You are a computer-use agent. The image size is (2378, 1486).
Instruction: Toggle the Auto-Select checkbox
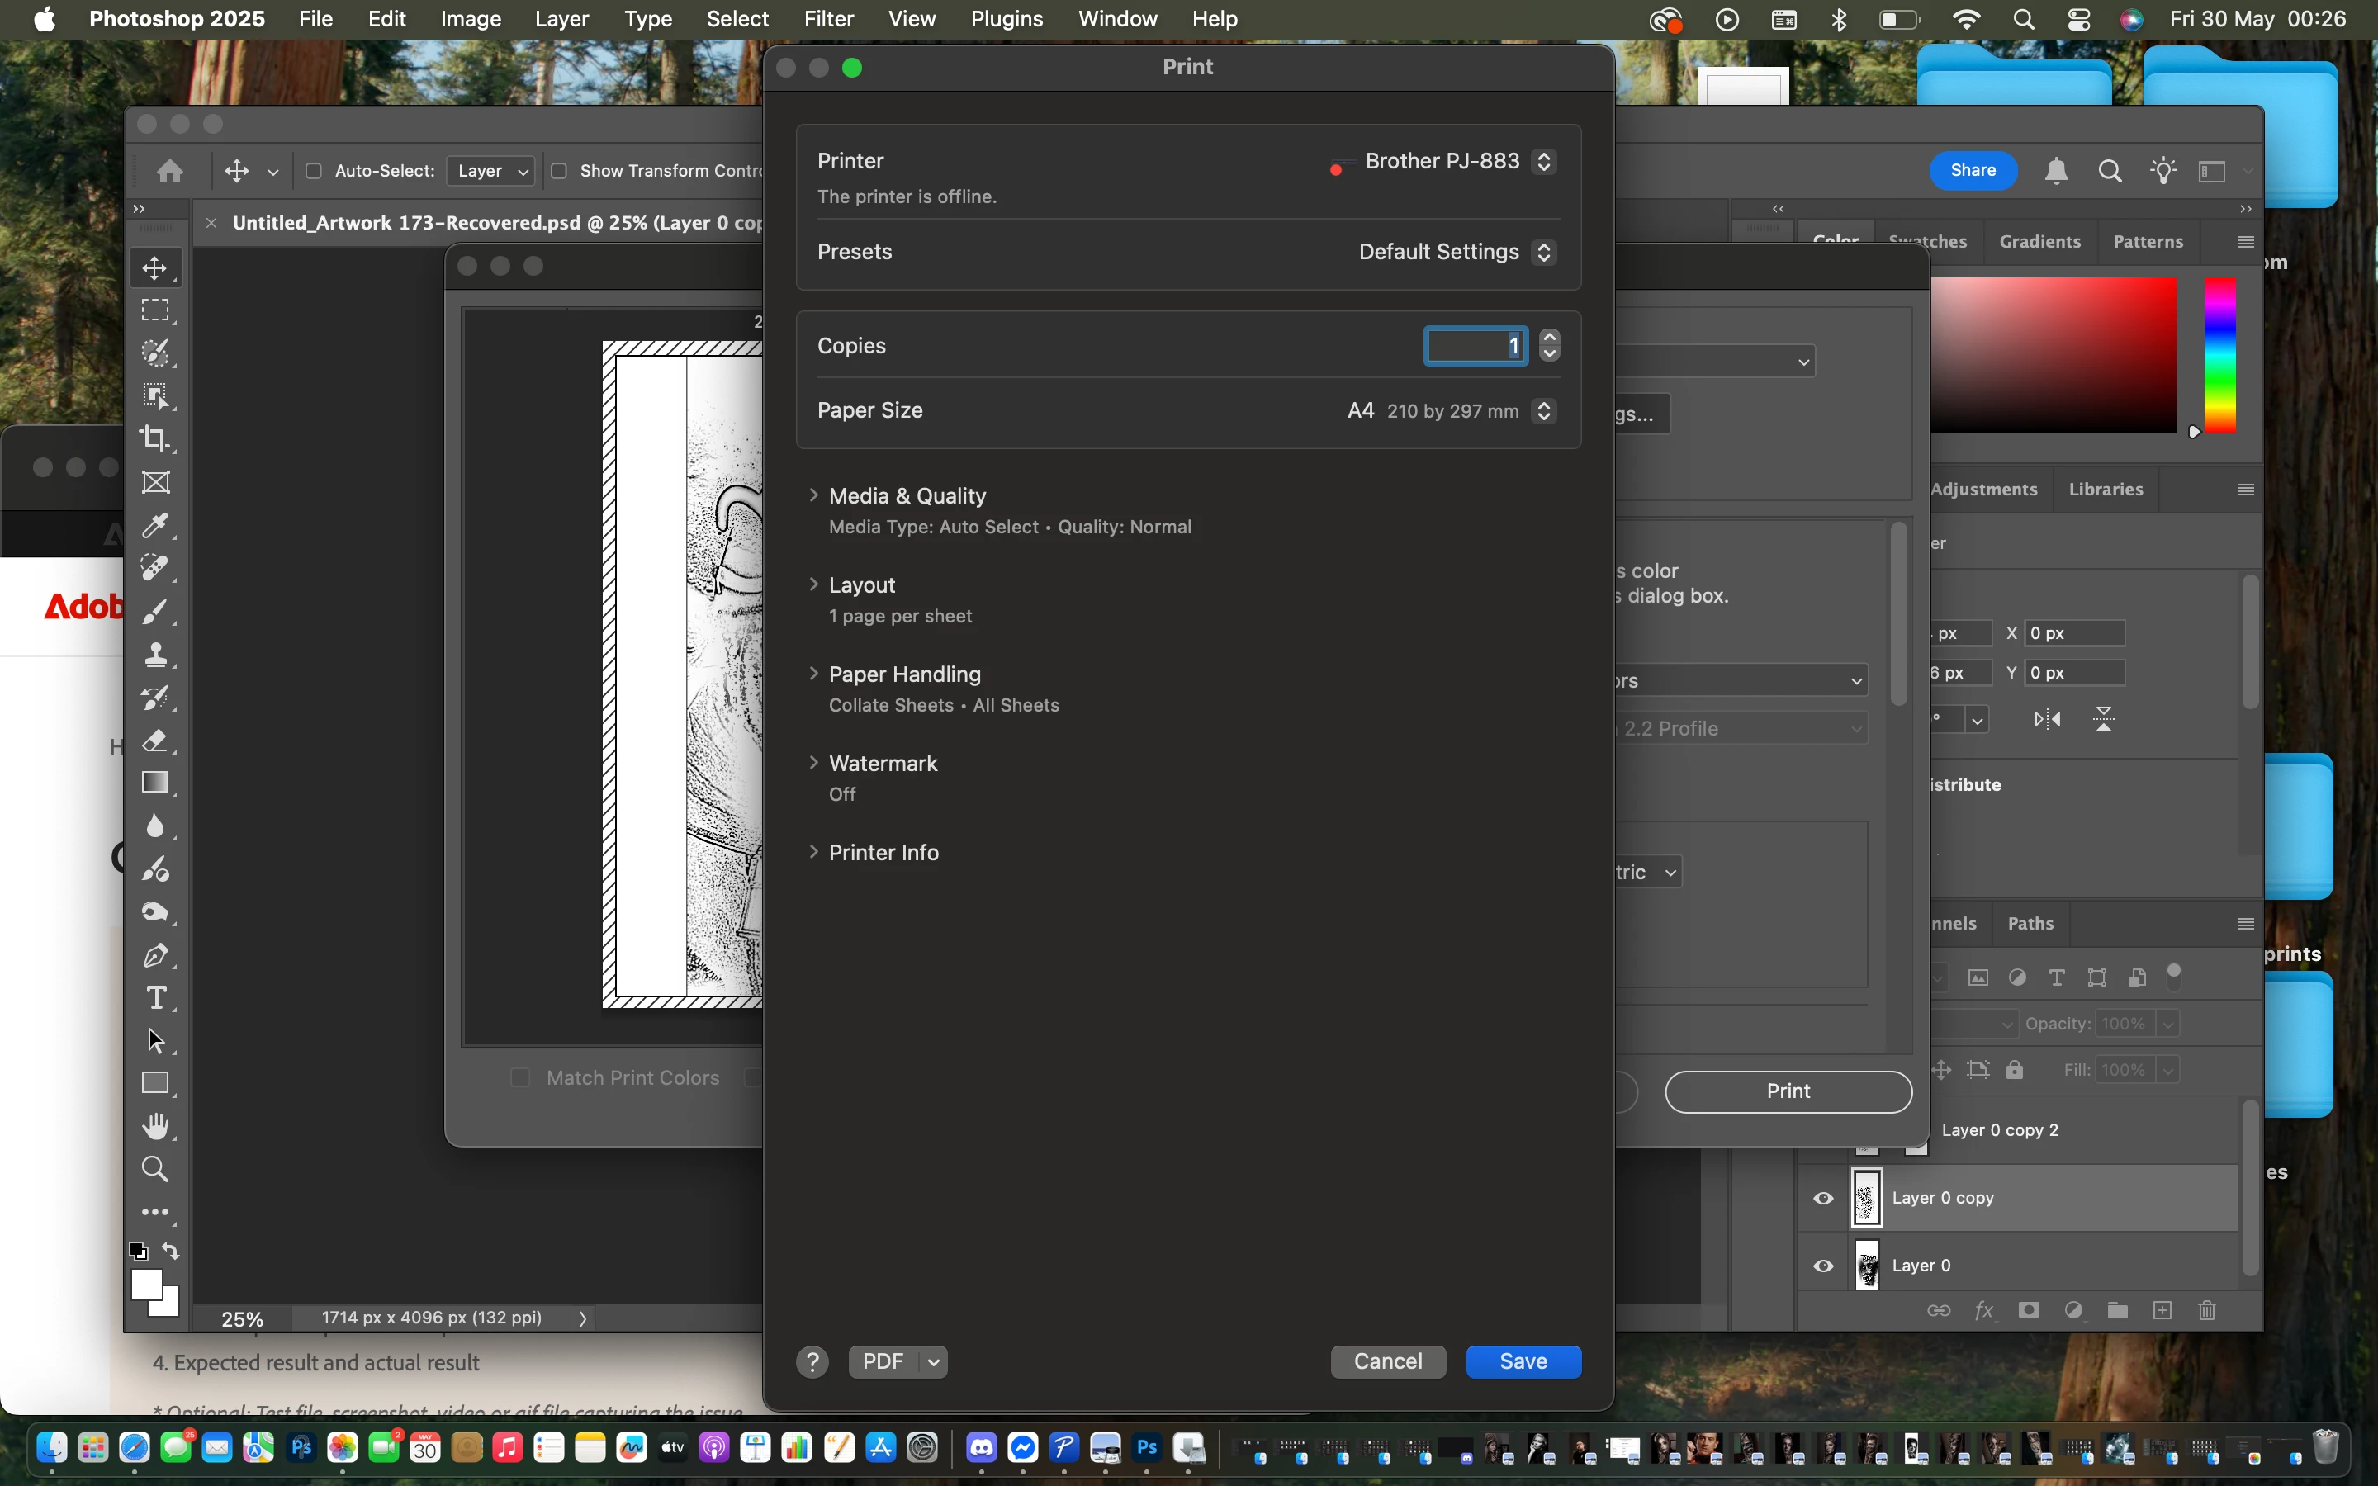coord(314,171)
